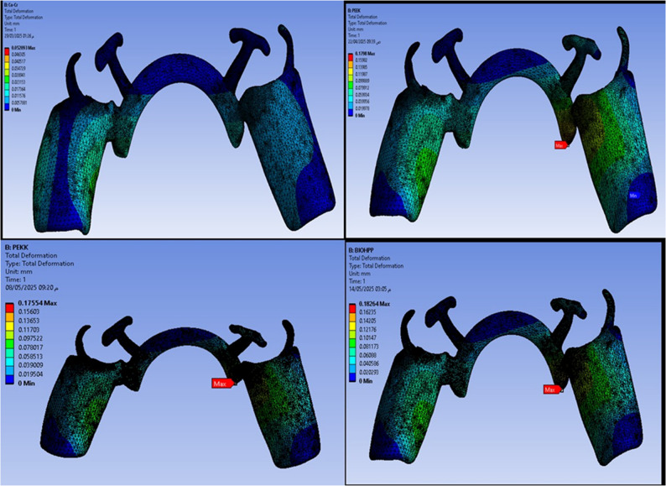Click '0.18264 Max' in BIOHPP legend
666x486 pixels.
pyautogui.click(x=374, y=304)
